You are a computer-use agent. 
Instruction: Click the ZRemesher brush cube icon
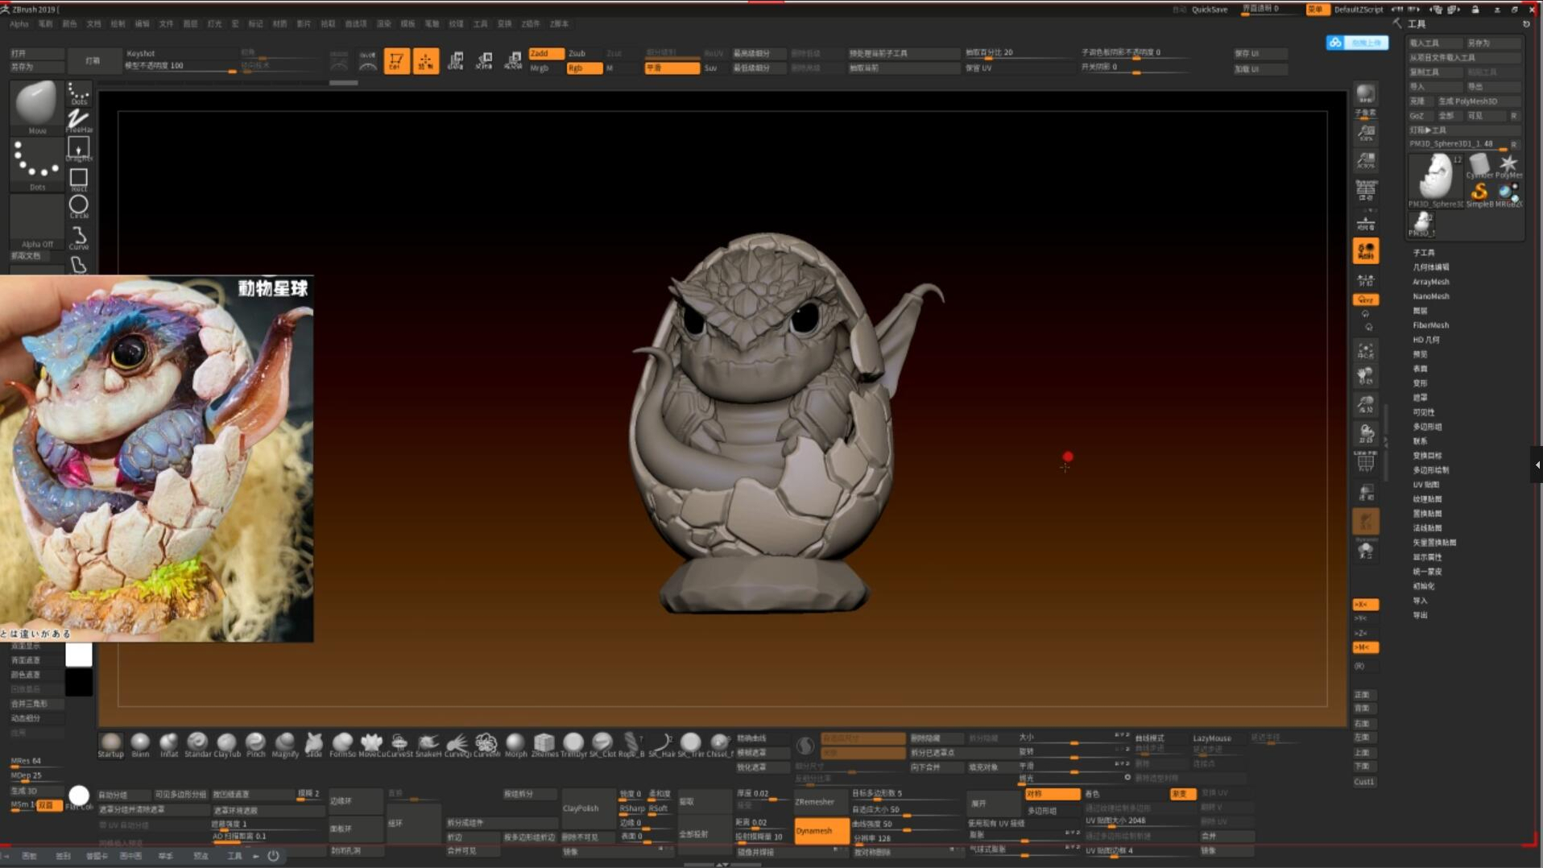(x=544, y=743)
